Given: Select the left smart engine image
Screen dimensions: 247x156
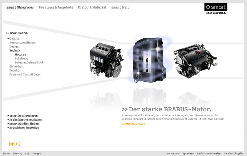Looking at the screenshot, I should (x=106, y=60).
